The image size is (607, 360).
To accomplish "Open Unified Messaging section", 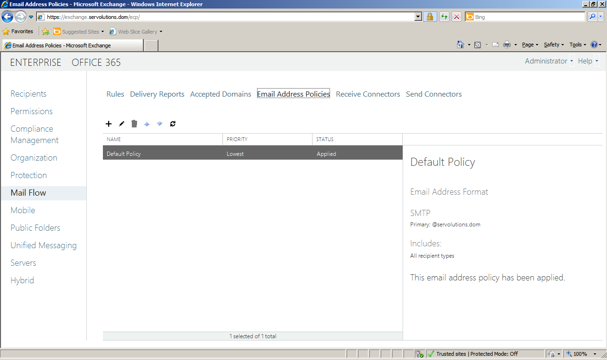I will pos(44,245).
